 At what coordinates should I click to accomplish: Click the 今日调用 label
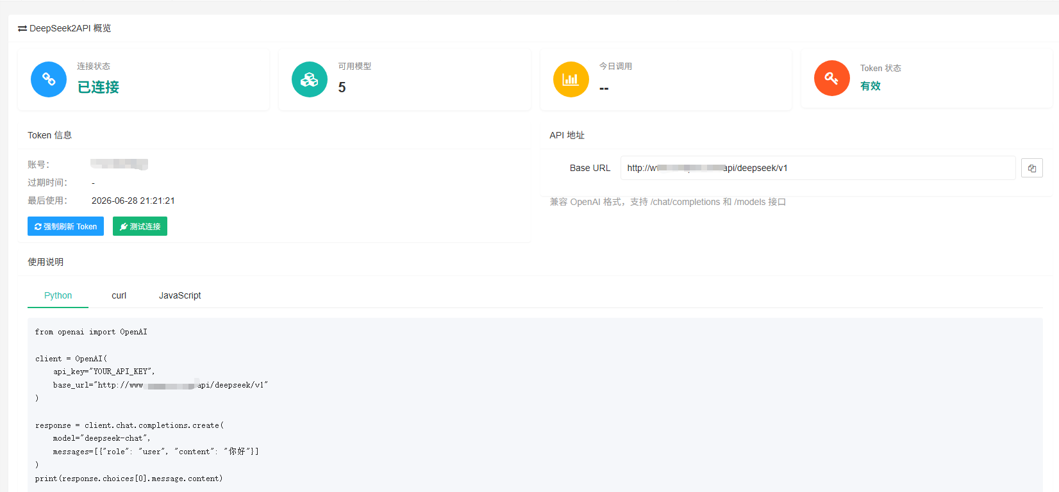[616, 66]
